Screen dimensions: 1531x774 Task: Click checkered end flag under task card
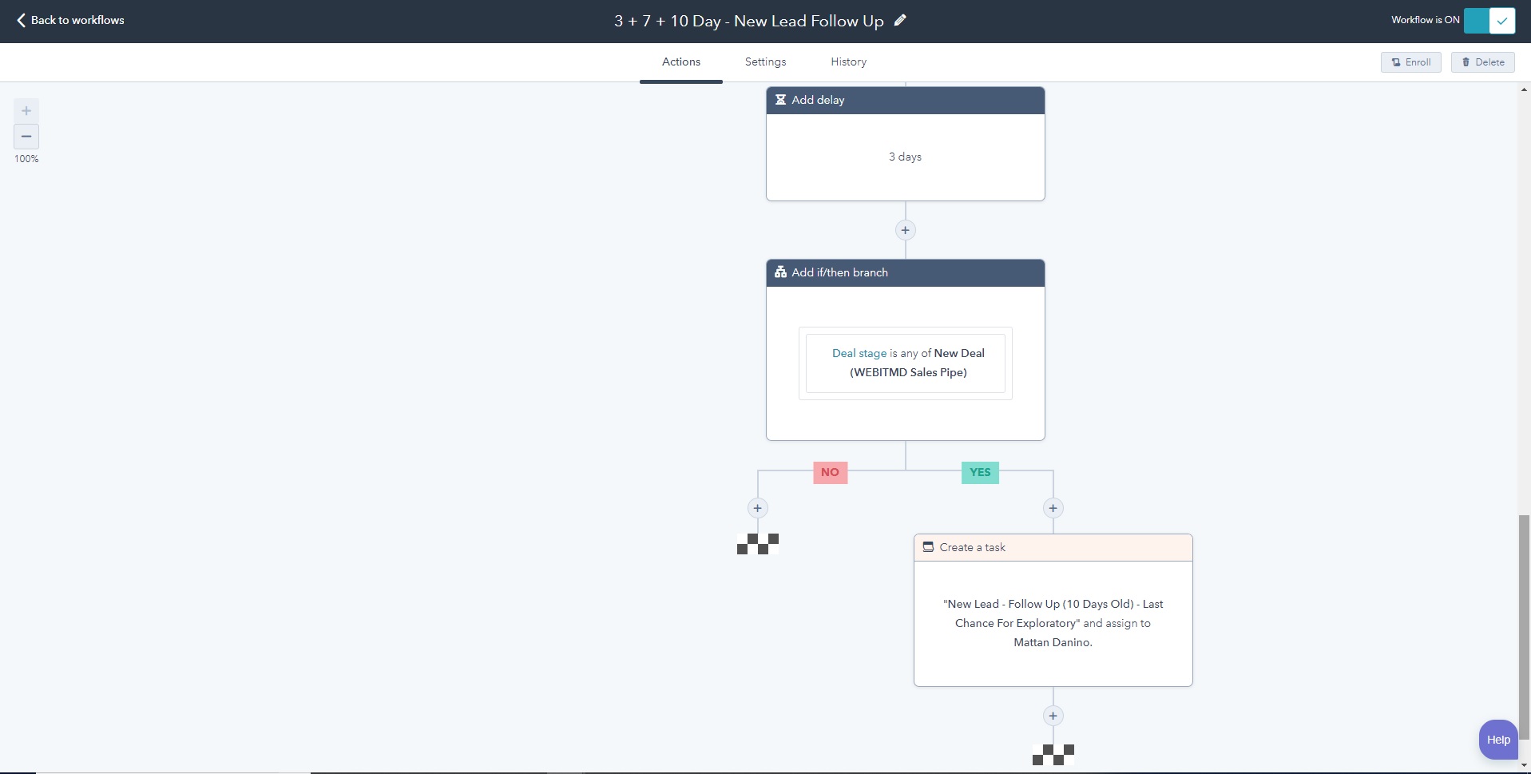coord(1053,755)
